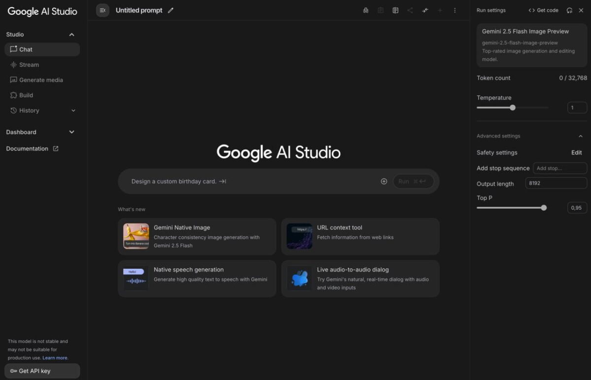Click the Add stop sequence input field
The width and height of the screenshot is (591, 380).
pyautogui.click(x=559, y=168)
